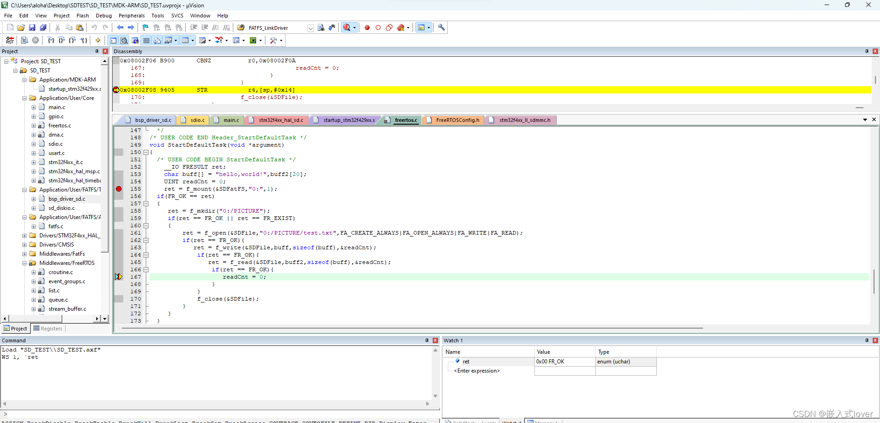The width and height of the screenshot is (880, 423).
Task: Pin the Disassembly panel
Action: coord(867,51)
